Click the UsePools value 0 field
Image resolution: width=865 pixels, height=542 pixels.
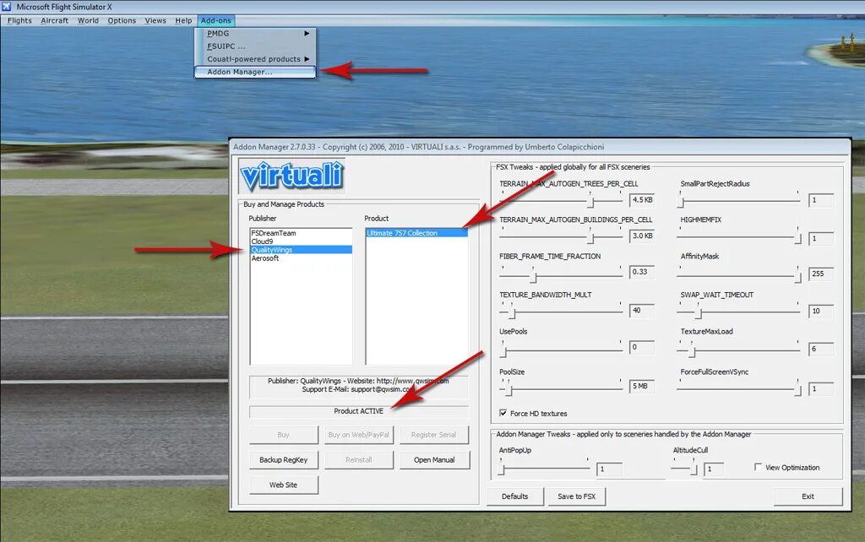[642, 347]
